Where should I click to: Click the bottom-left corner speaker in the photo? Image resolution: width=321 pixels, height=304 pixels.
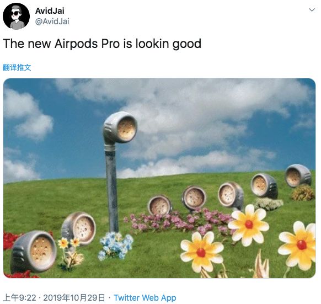34,252
